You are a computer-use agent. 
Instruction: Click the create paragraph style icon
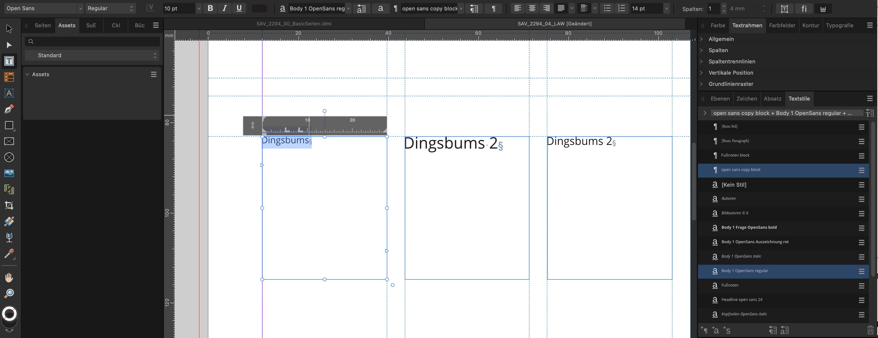(704, 330)
